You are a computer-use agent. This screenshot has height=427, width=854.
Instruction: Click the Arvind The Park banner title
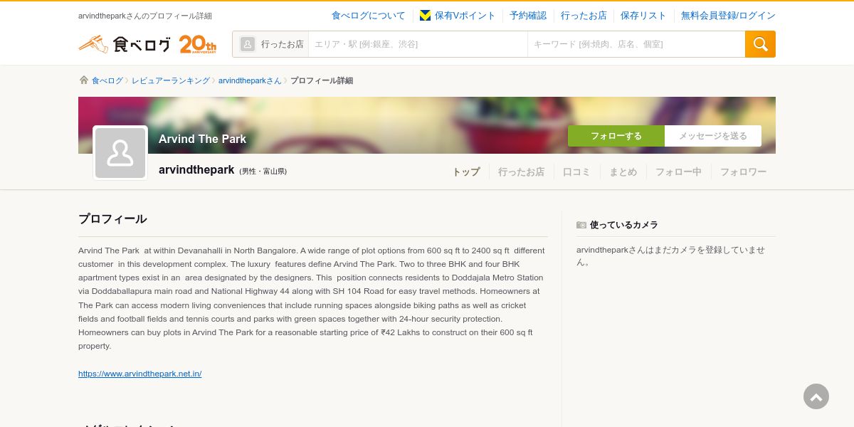pos(202,139)
